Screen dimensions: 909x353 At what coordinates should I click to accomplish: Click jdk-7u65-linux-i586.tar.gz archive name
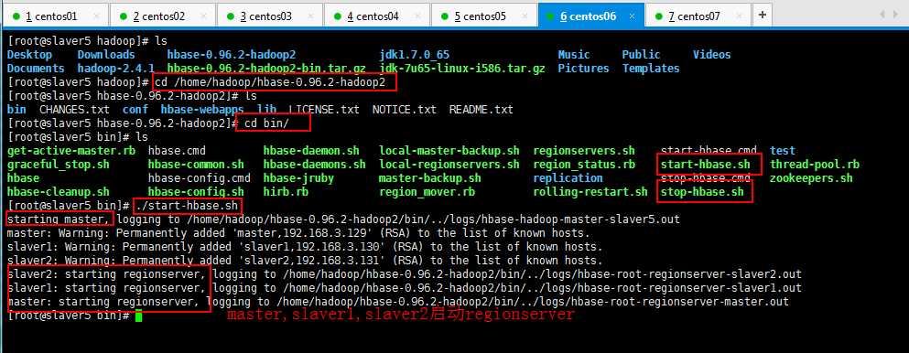tap(462, 69)
